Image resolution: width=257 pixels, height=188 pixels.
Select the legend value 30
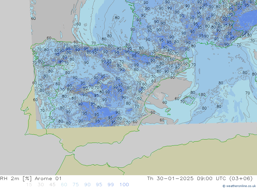pyautogui.click(x=41, y=185)
